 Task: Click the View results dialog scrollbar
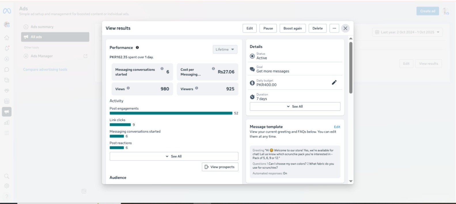351,68
